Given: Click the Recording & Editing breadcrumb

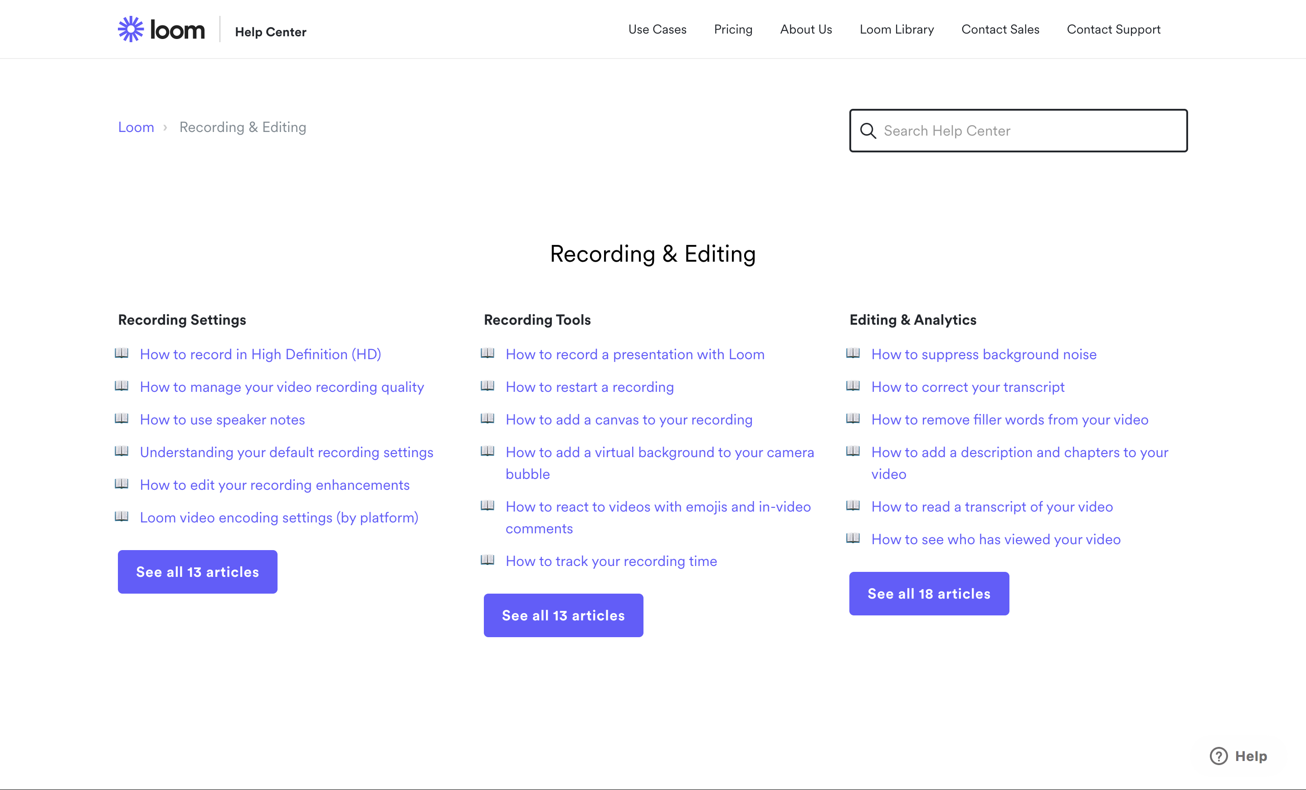Looking at the screenshot, I should [243, 127].
